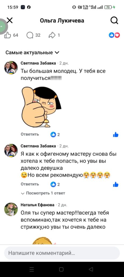Open comments via bubble icon showing 32

pos(30,35)
